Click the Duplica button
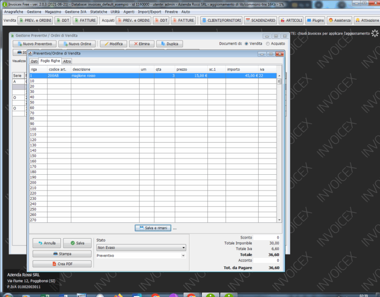This screenshot has height=297, width=380. 170,44
